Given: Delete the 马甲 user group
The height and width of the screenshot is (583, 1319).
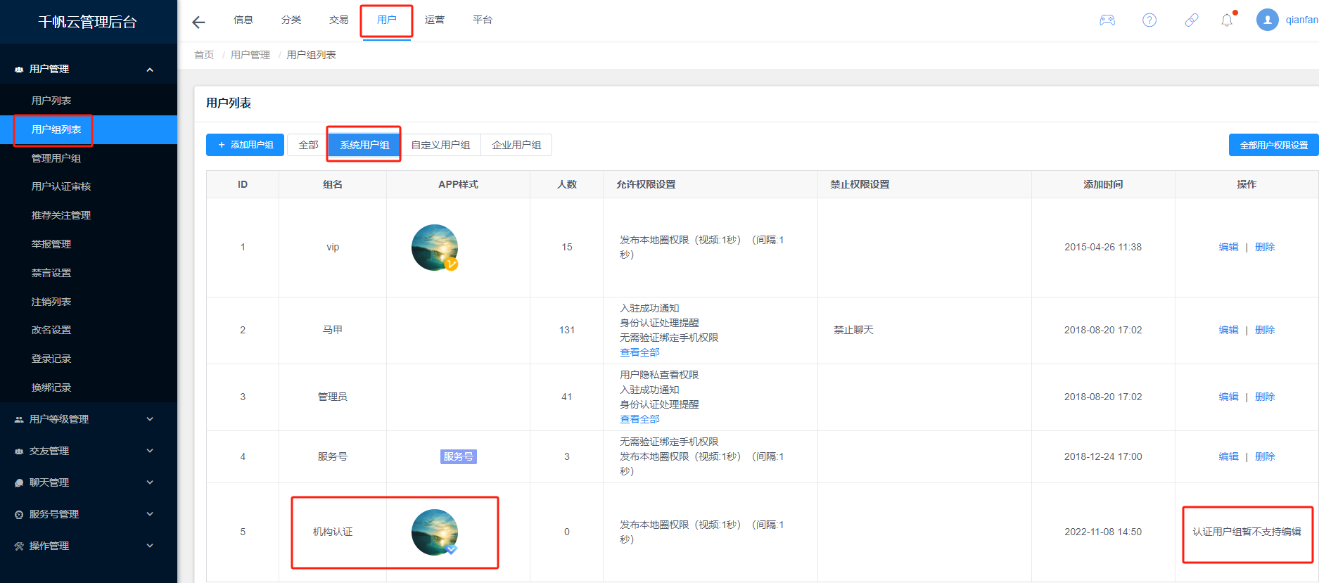Looking at the screenshot, I should (x=1265, y=330).
